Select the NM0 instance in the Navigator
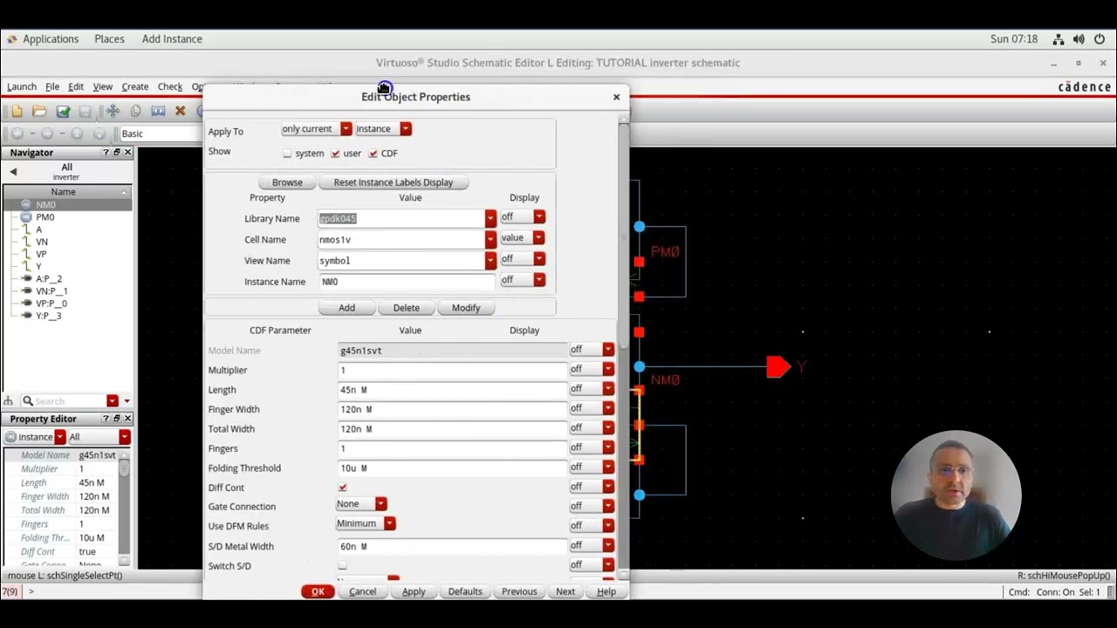 [x=45, y=205]
